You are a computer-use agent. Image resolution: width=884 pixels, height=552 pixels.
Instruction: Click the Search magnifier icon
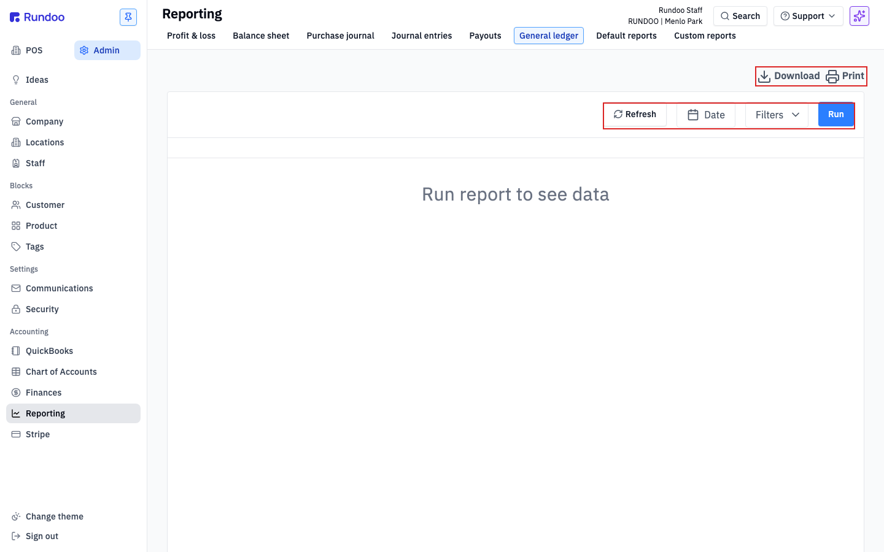click(725, 16)
